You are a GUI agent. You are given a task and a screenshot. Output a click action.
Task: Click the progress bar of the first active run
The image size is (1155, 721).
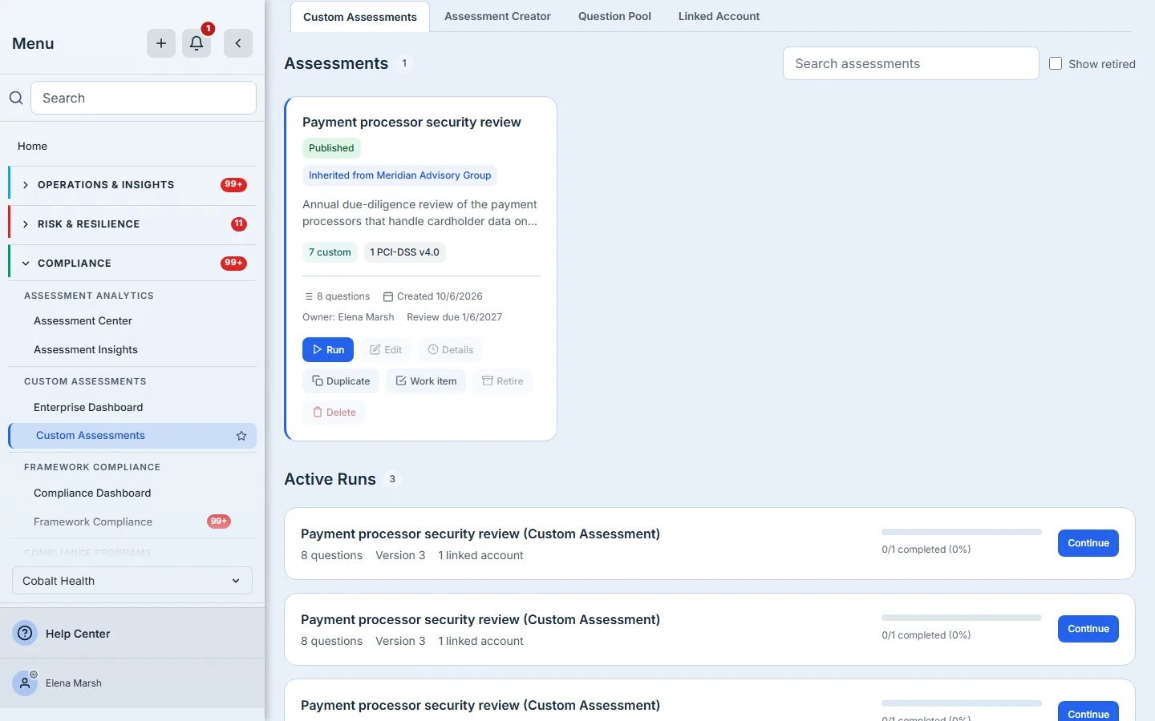click(962, 532)
